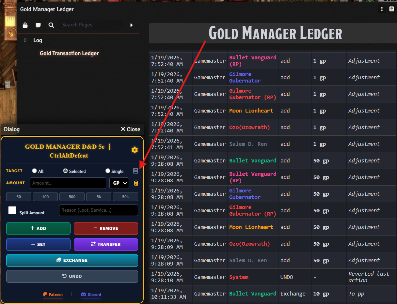Click the green ADD button
397x304 pixels.
(38, 228)
